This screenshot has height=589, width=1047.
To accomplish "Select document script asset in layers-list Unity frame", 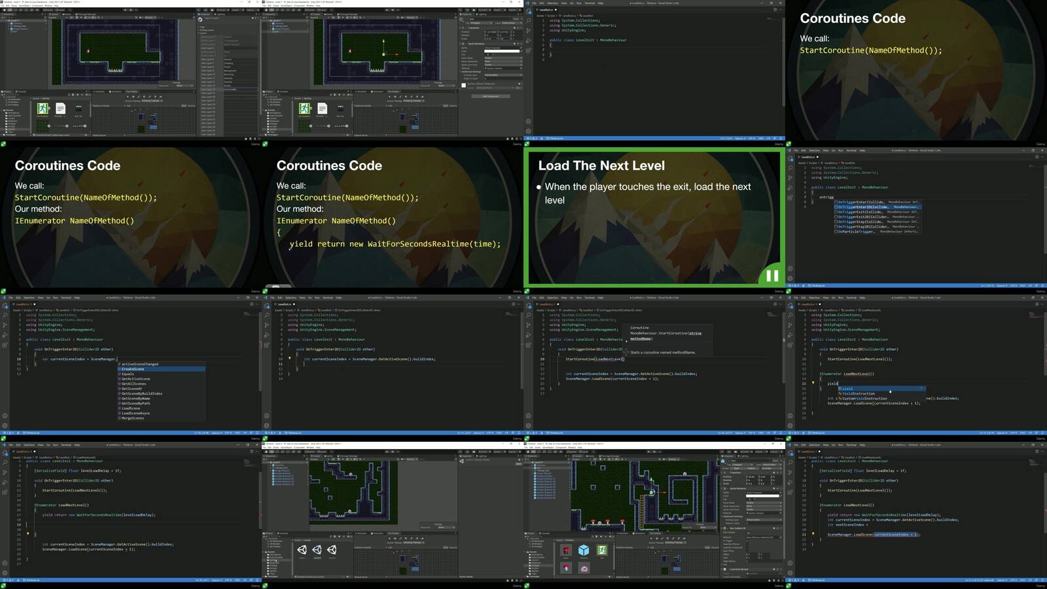I will click(60, 109).
